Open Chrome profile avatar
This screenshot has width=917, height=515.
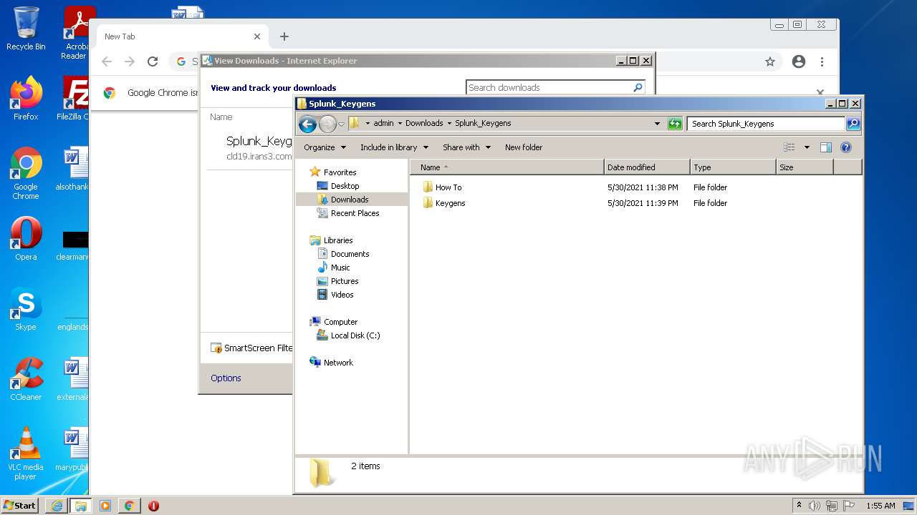coord(799,62)
